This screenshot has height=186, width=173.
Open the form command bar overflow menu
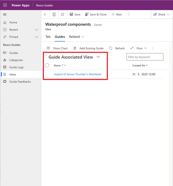click(129, 14)
